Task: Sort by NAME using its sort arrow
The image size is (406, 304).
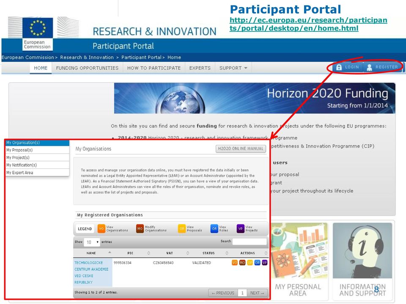Action: (x=110, y=252)
